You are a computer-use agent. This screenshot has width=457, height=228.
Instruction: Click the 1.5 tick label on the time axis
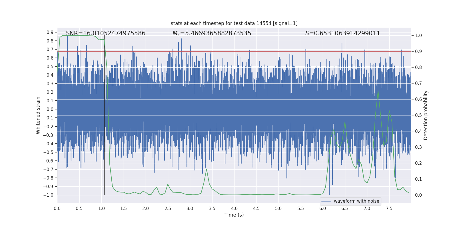(124, 208)
